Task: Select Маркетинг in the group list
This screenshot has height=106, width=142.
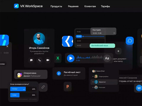Action: click(104, 82)
